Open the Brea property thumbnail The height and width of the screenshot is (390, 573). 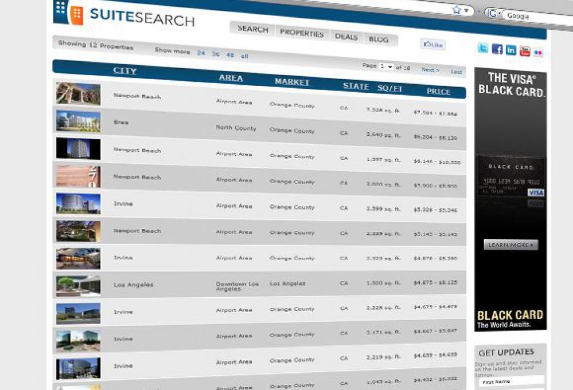[x=78, y=121]
